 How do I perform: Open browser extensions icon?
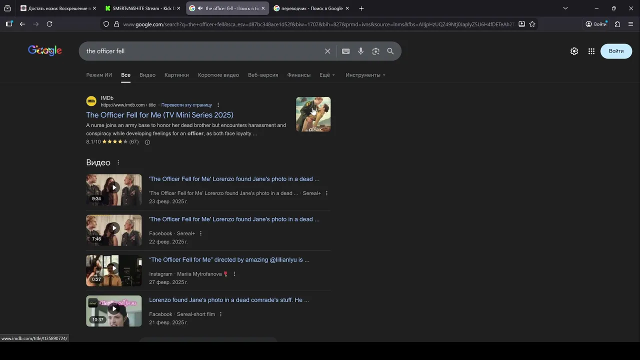617,24
